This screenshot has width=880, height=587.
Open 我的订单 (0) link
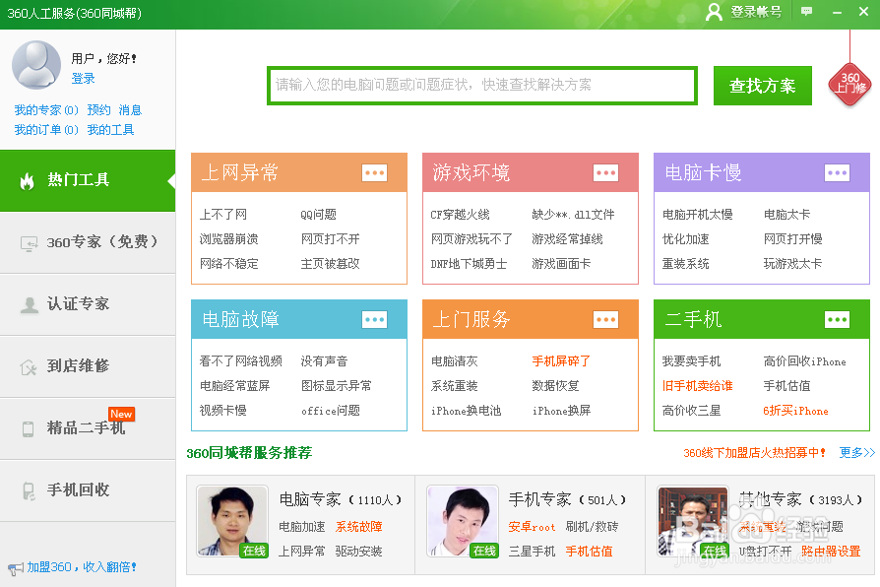[x=46, y=130]
